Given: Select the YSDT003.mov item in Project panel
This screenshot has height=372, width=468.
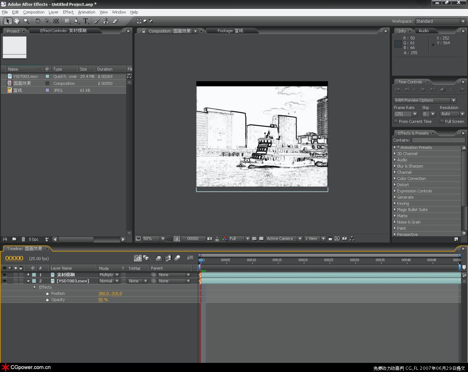Looking at the screenshot, I should point(26,76).
